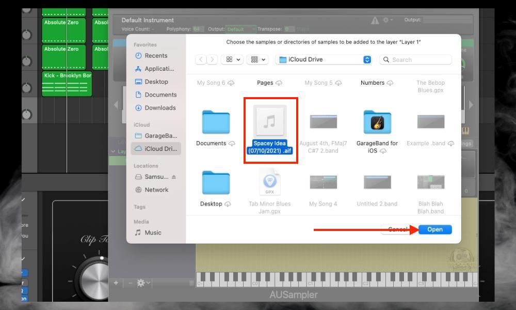Screen dimensions: 516x310
Task: Click the GarageBand for iOS app icon
Action: tap(376, 122)
